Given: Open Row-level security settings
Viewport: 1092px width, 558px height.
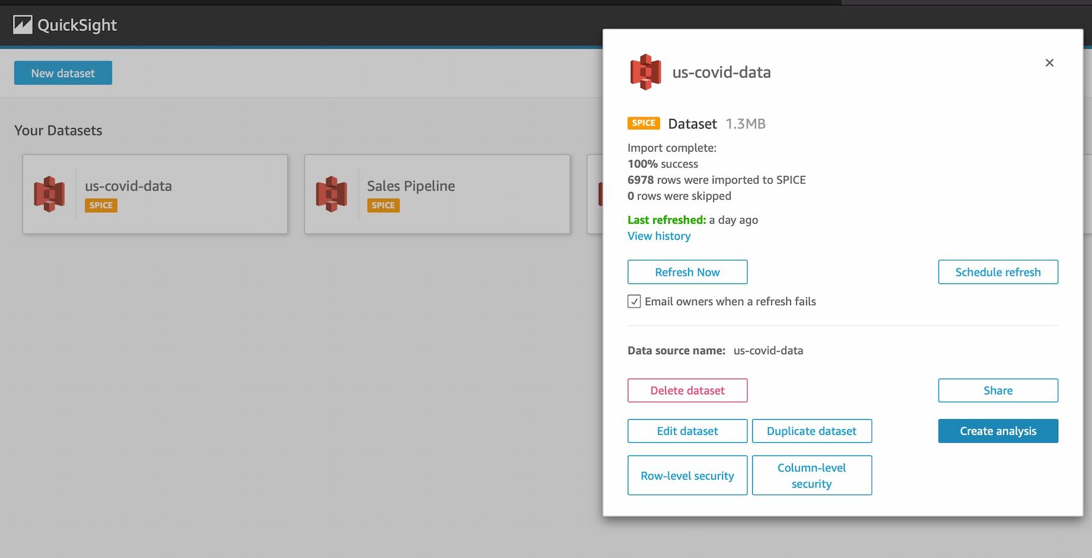Looking at the screenshot, I should pos(687,476).
